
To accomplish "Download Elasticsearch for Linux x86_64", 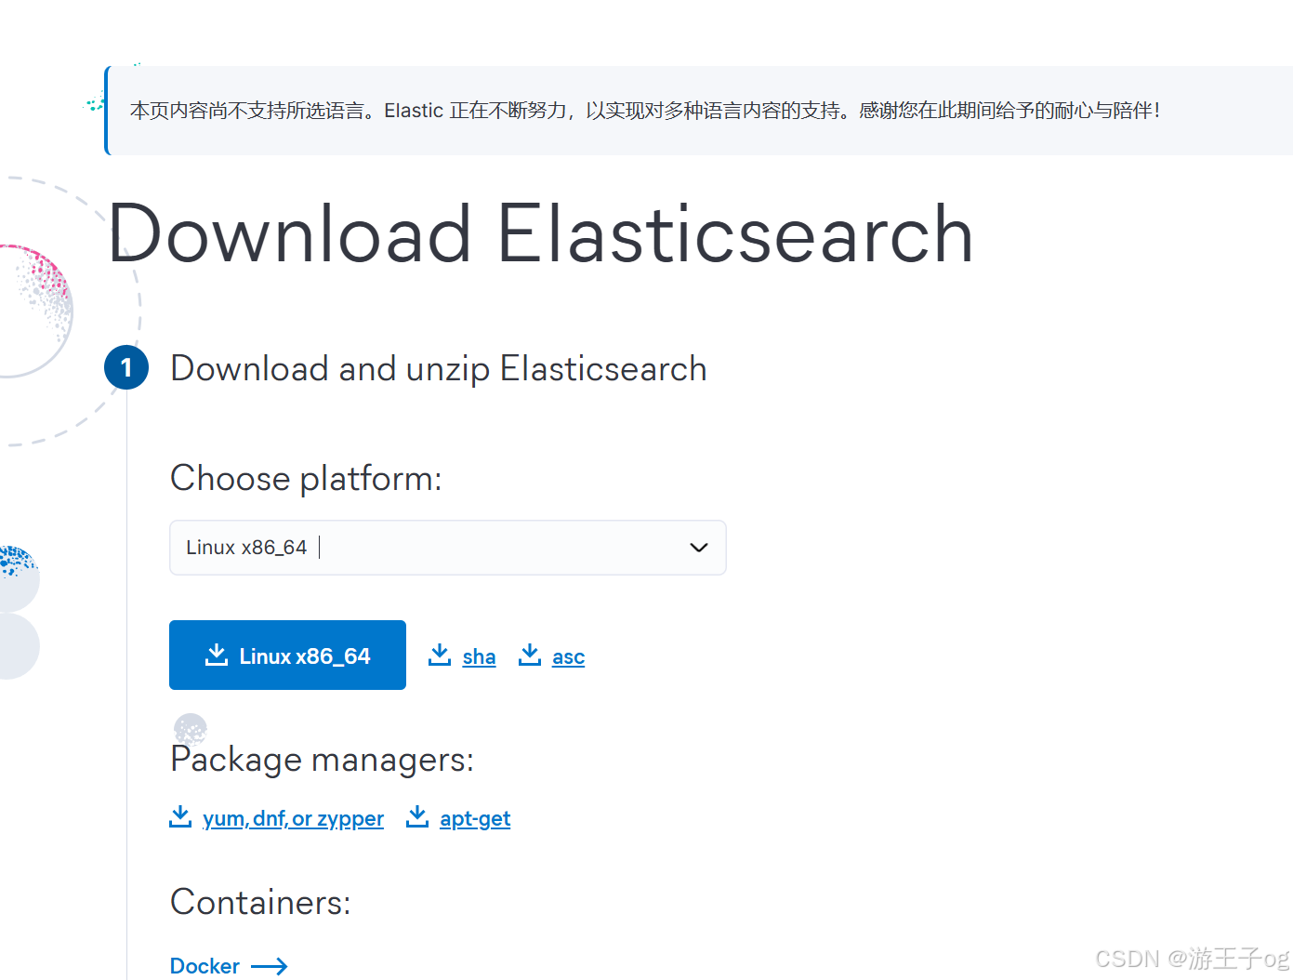I will point(287,655).
